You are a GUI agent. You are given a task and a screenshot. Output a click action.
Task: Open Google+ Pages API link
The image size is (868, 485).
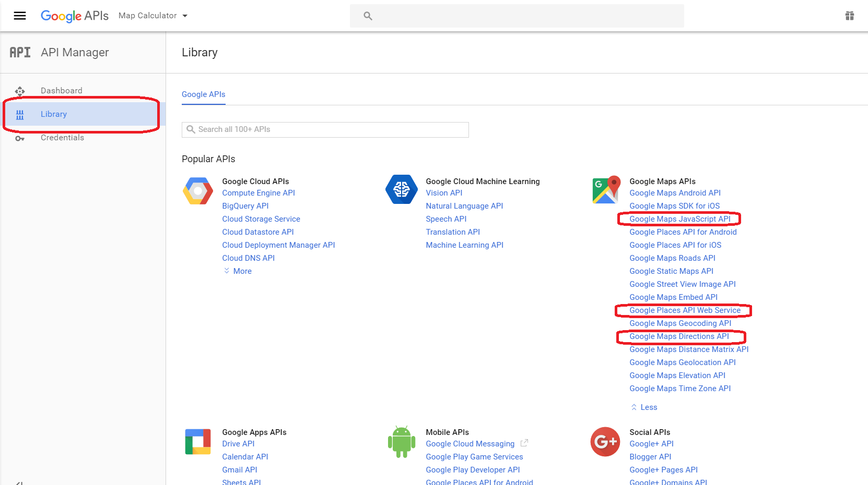(663, 470)
